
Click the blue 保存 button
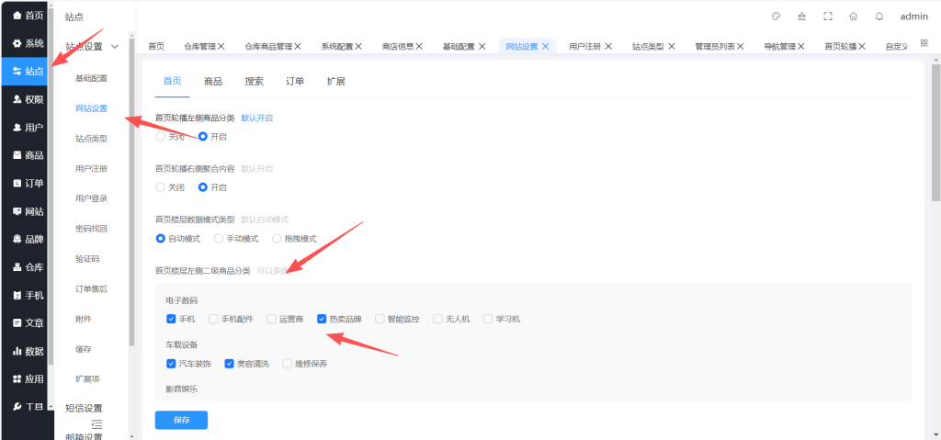(181, 420)
